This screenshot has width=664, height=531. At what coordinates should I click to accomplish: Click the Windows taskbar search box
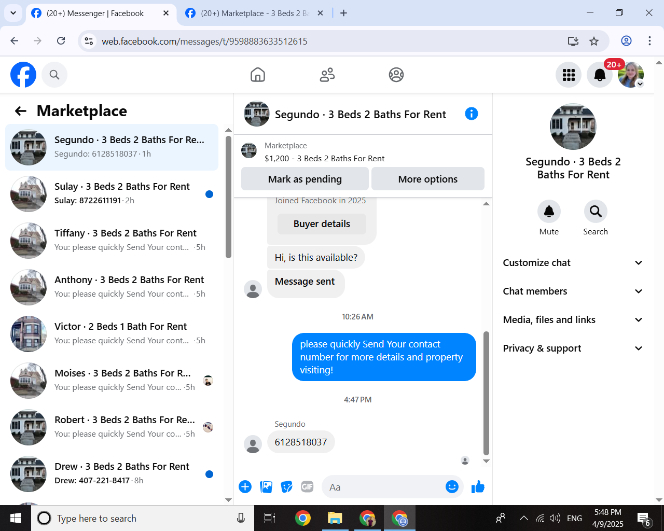[143, 518]
